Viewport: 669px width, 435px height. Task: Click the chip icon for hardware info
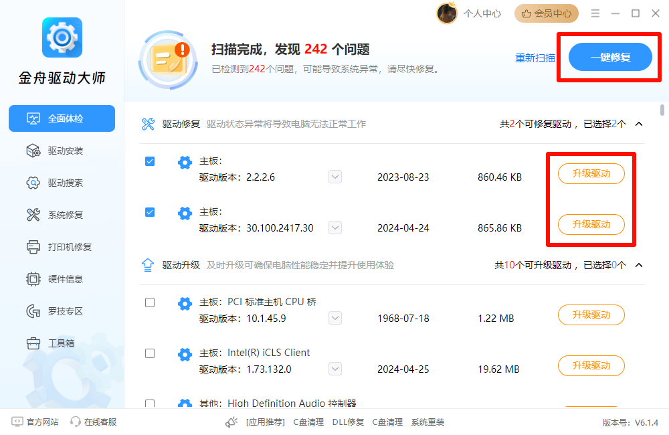click(33, 279)
